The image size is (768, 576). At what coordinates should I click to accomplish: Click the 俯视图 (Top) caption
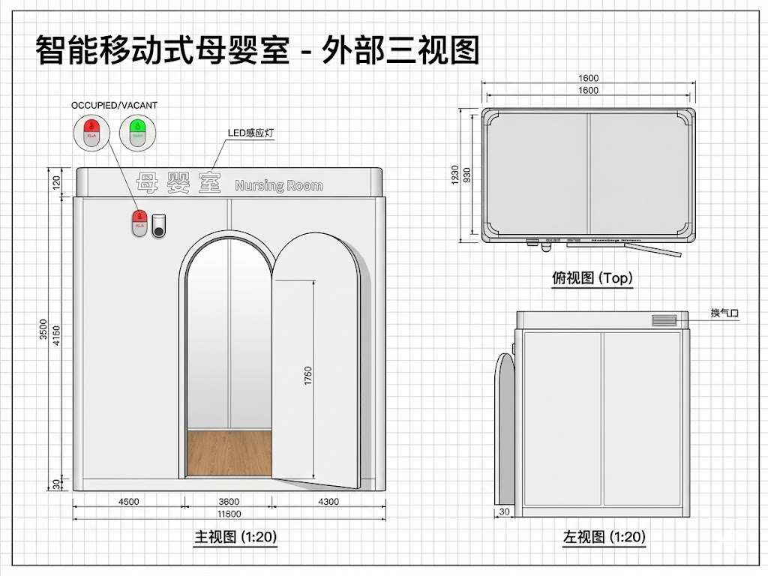click(x=592, y=278)
